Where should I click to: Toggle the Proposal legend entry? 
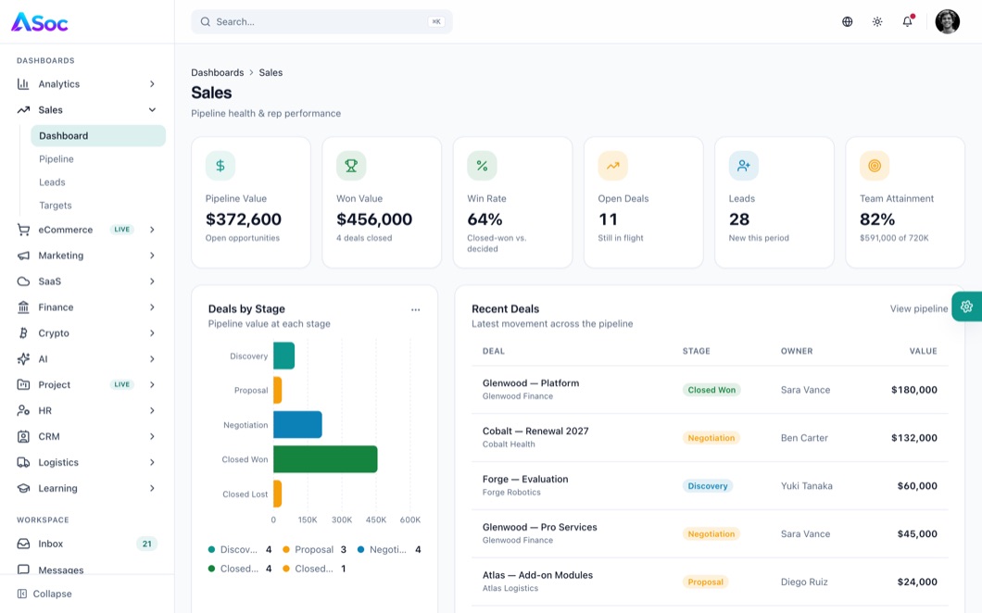(314, 550)
